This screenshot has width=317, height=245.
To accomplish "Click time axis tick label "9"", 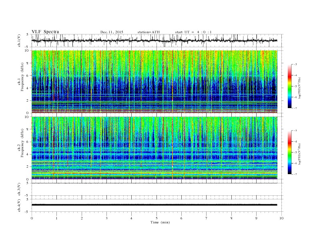I will (256, 218).
